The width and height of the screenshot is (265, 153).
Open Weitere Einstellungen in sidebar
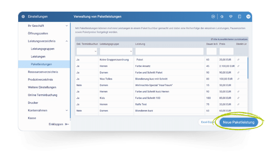tap(42, 87)
